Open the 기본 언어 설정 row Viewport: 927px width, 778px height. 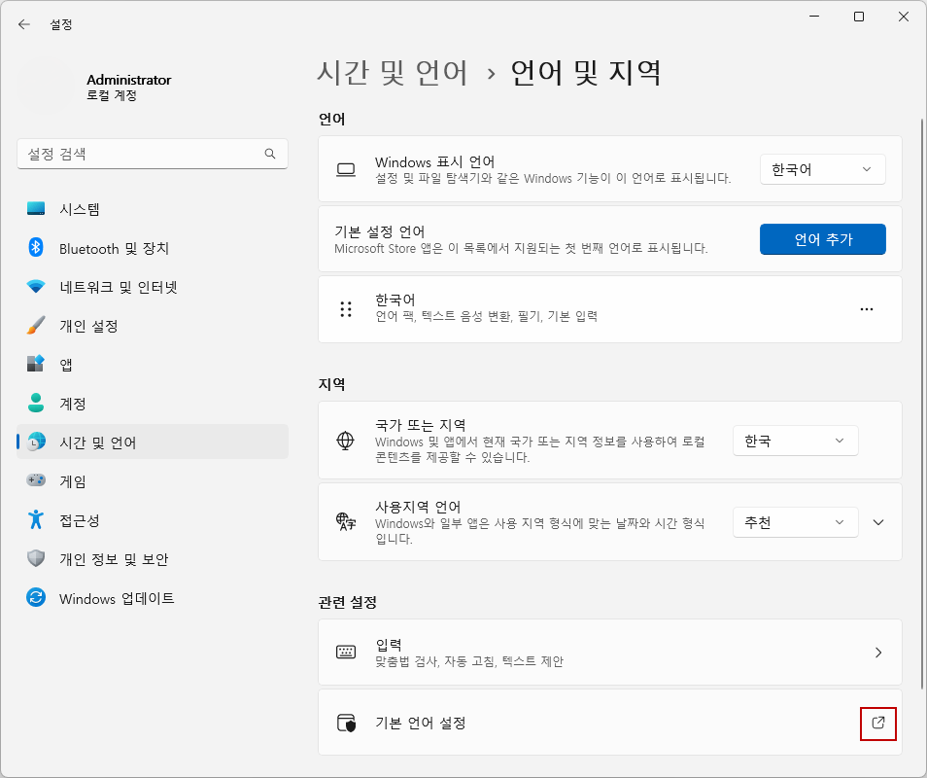coord(610,723)
